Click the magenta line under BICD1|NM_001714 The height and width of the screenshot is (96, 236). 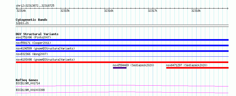click(122, 86)
